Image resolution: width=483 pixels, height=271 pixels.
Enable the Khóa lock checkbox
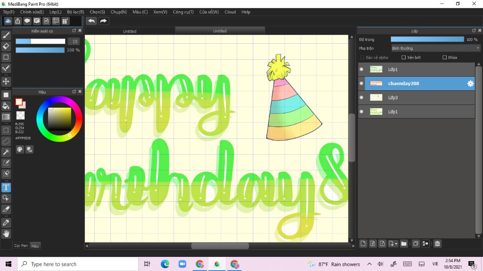[x=444, y=57]
